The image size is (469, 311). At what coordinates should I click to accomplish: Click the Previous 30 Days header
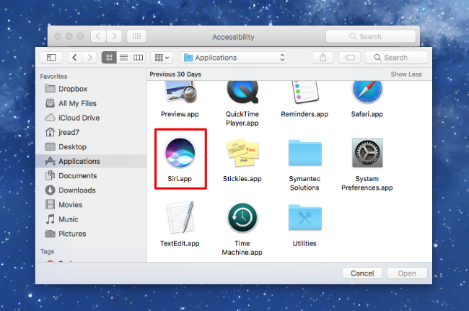(175, 74)
